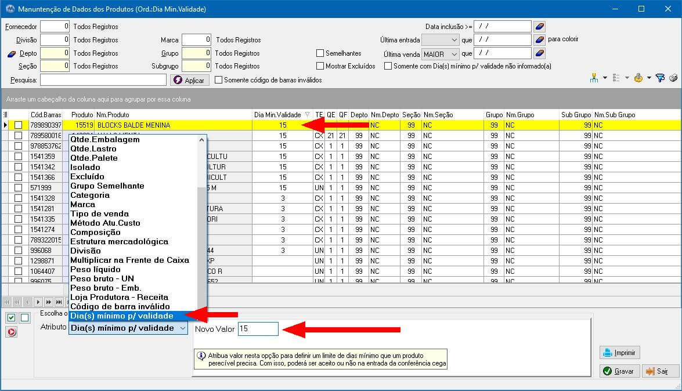Image resolution: width=682 pixels, height=391 pixels.
Task: Select Qtde.Embalagem in attribute list
Action: 105,140
